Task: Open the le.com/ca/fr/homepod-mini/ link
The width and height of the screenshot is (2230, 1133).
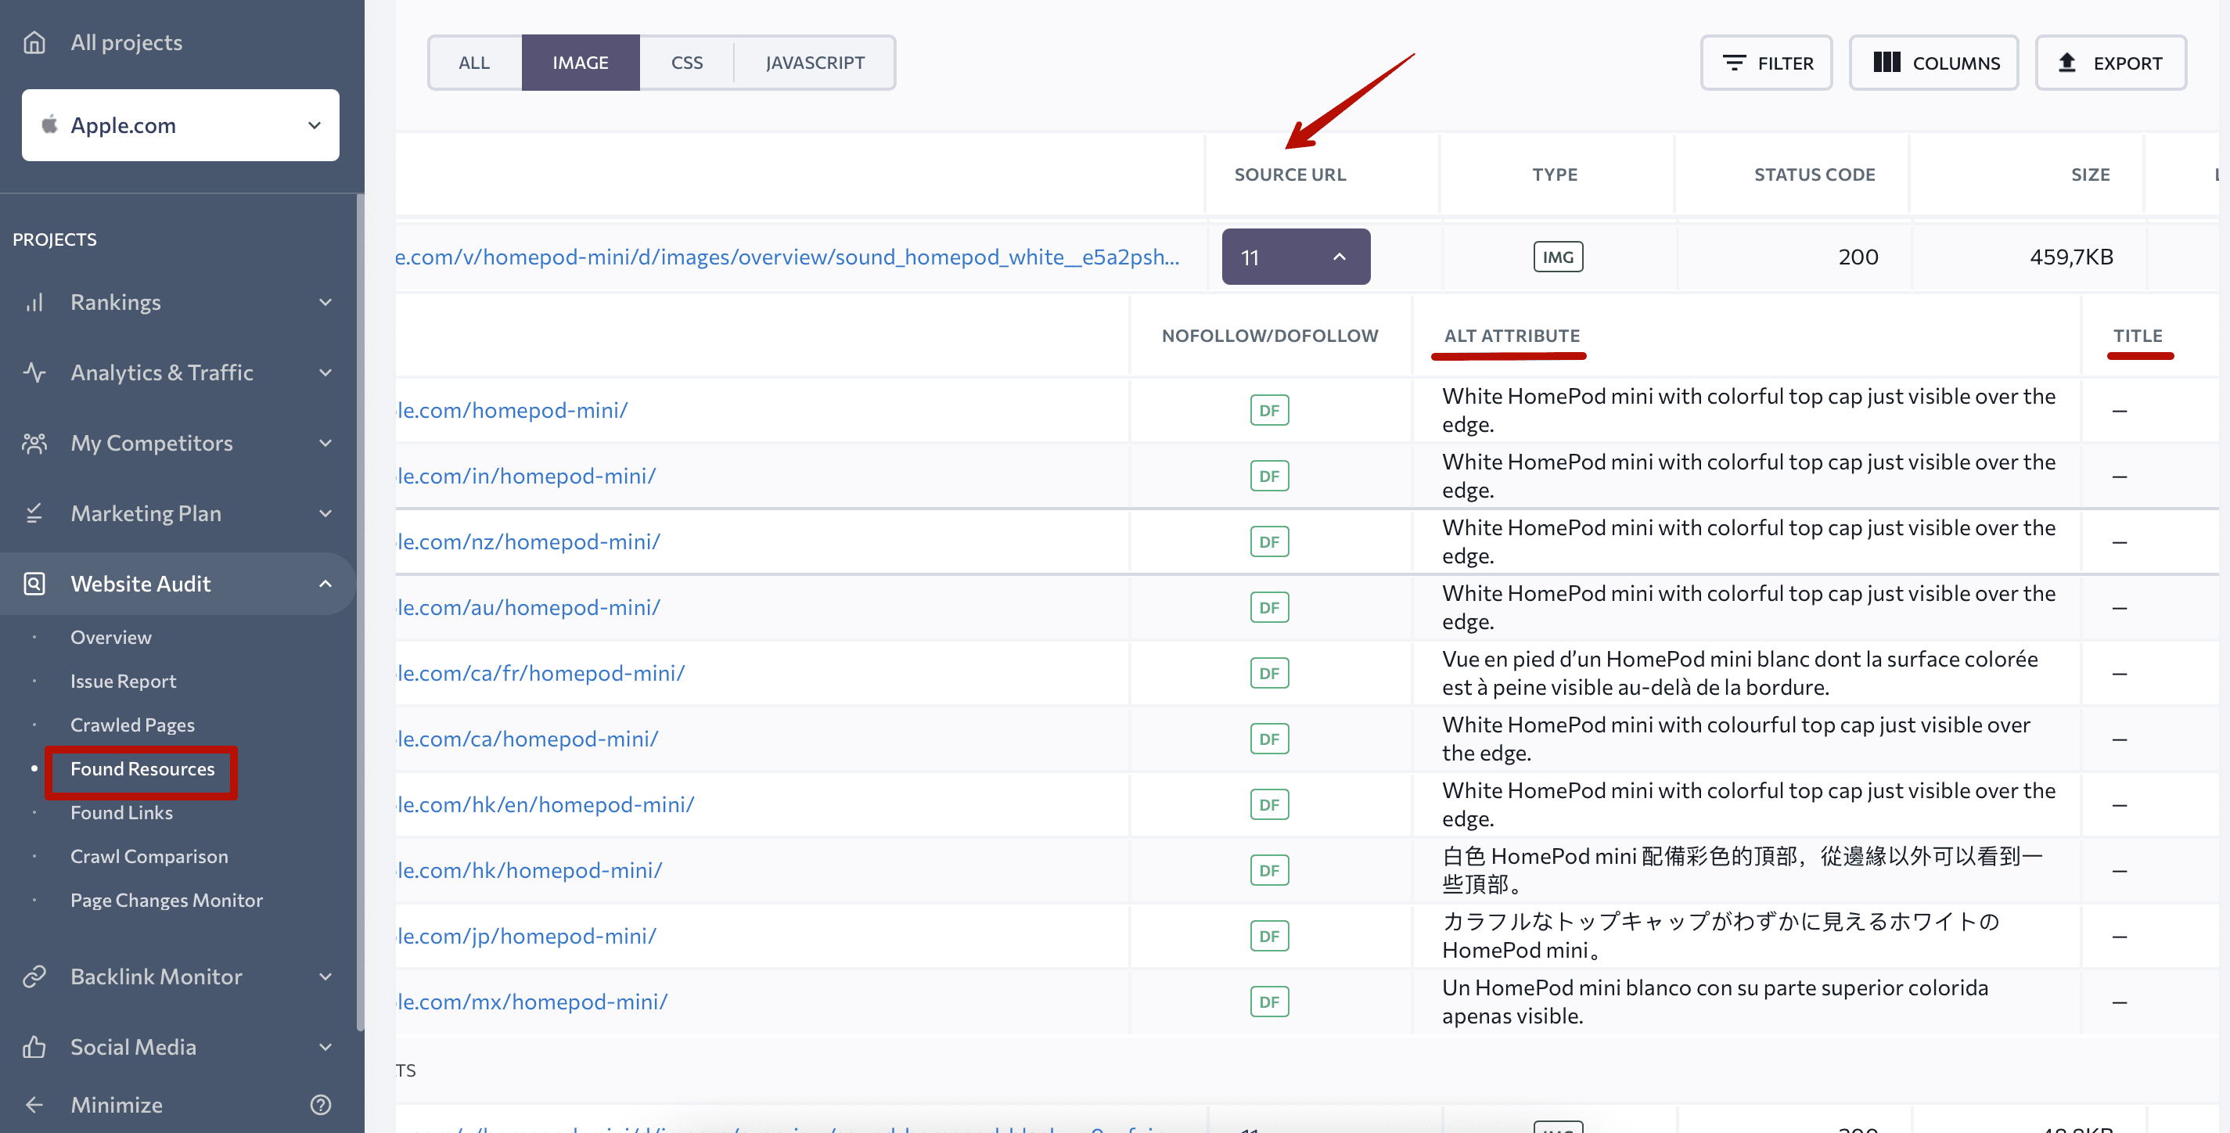Action: [x=541, y=674]
